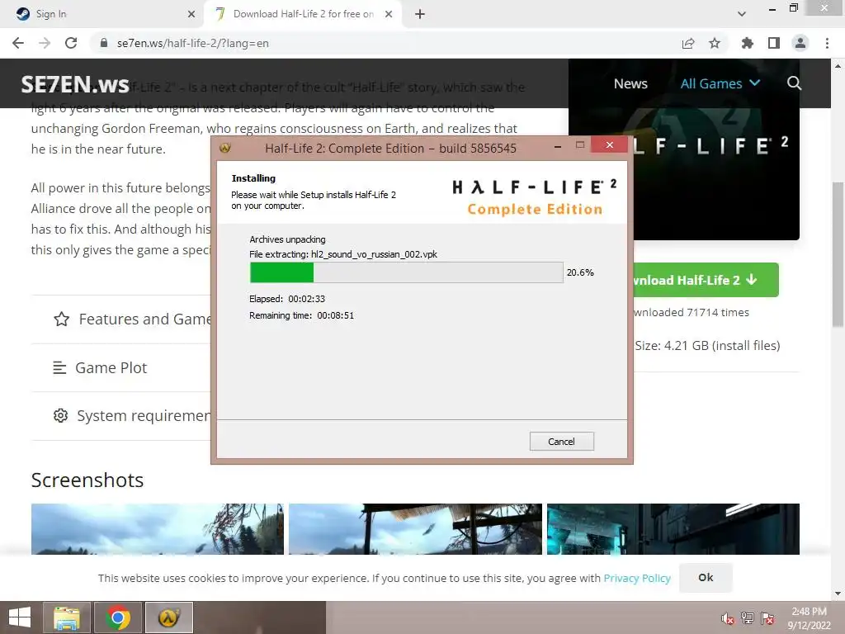The height and width of the screenshot is (634, 845).
Task: Open Chrome from the taskbar
Action: pyautogui.click(x=118, y=617)
